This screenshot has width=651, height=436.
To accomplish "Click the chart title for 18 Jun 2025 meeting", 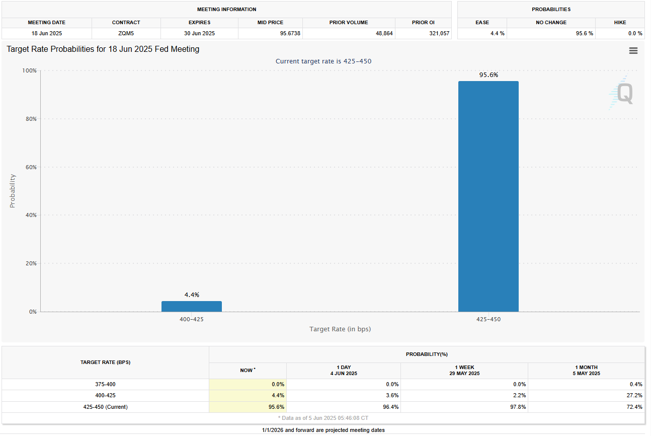I will 103,49.
